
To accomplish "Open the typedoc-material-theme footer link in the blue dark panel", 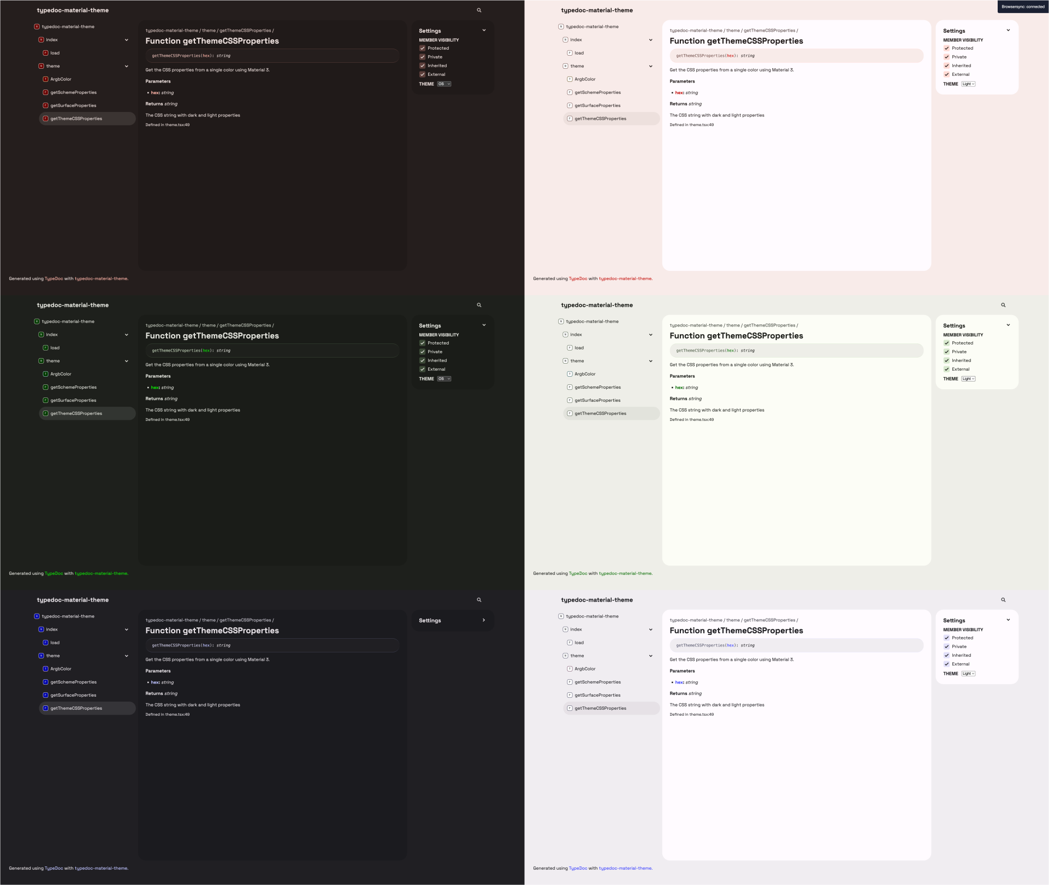I will click(x=101, y=868).
